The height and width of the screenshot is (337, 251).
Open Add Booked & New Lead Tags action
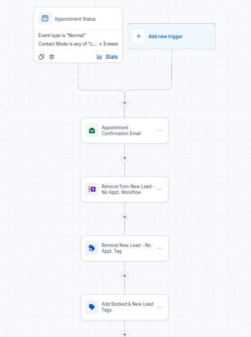pos(124,307)
